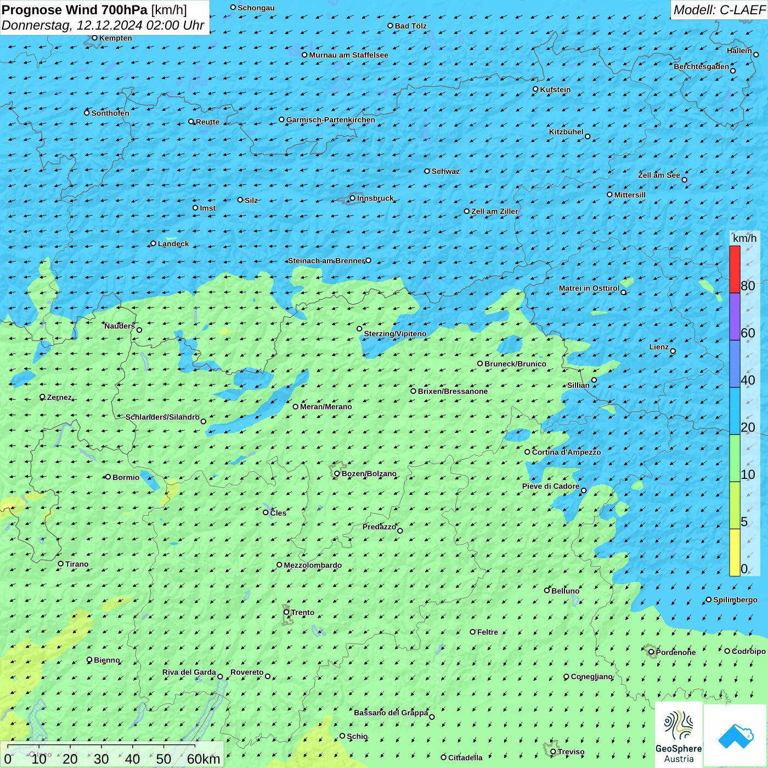The width and height of the screenshot is (768, 768).
Task: Click the 'Modell: C-LAEF' label
Action: (x=719, y=10)
